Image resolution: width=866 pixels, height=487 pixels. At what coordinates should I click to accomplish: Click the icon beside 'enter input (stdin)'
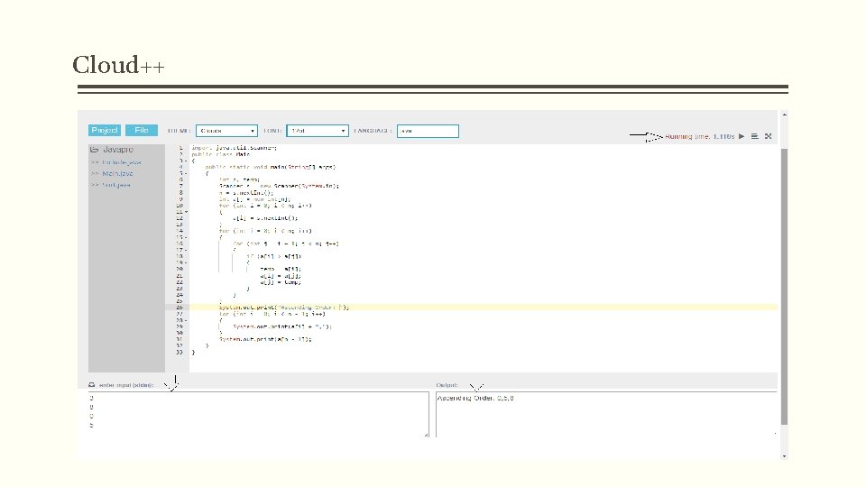click(x=92, y=385)
